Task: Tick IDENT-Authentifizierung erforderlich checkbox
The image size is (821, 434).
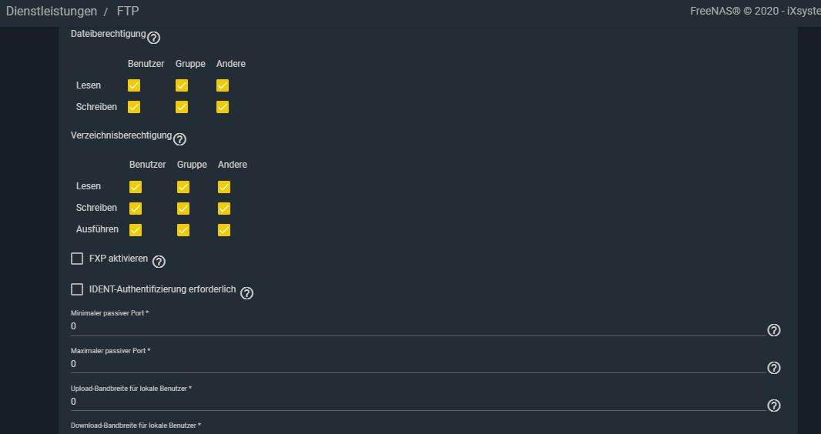Action: (x=77, y=289)
